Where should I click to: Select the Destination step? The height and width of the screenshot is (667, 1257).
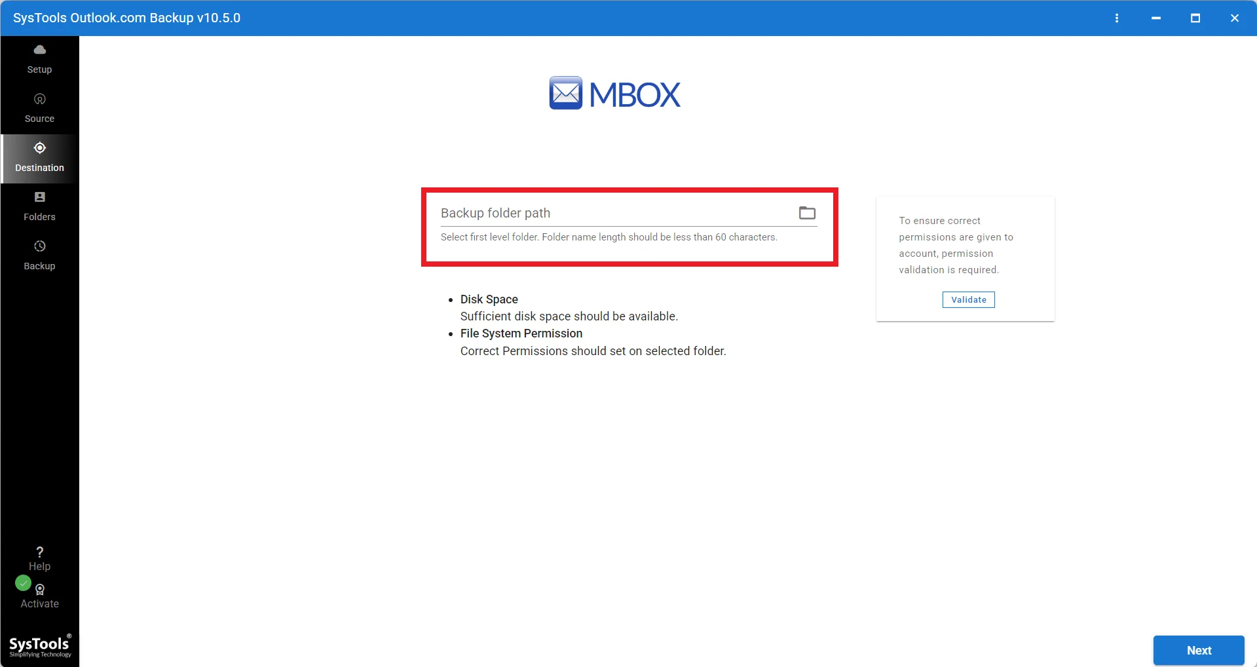click(39, 158)
